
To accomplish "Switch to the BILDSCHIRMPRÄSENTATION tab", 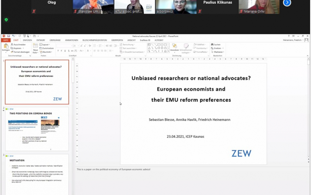I will tap(94, 40).
